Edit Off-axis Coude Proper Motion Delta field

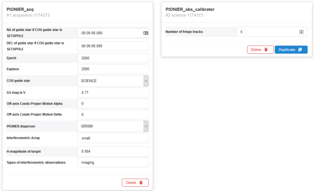(113, 114)
